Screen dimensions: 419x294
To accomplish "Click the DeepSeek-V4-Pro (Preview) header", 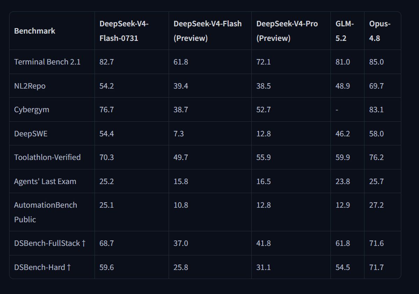I will coord(287,31).
